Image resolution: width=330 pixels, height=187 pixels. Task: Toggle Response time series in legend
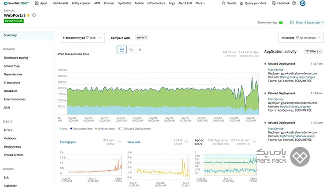81,129
